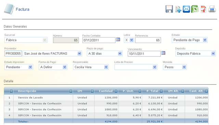Sort by the P. Unit. column arrows
Viewport: 219px width, 125px height.
(x=140, y=91)
